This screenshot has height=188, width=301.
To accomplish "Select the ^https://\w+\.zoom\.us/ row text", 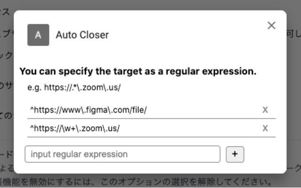I will pos(75,128).
